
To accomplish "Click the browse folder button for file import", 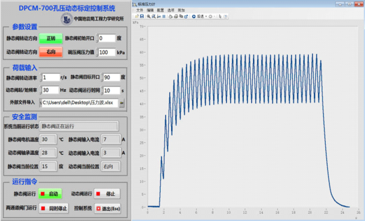I will click(x=122, y=103).
